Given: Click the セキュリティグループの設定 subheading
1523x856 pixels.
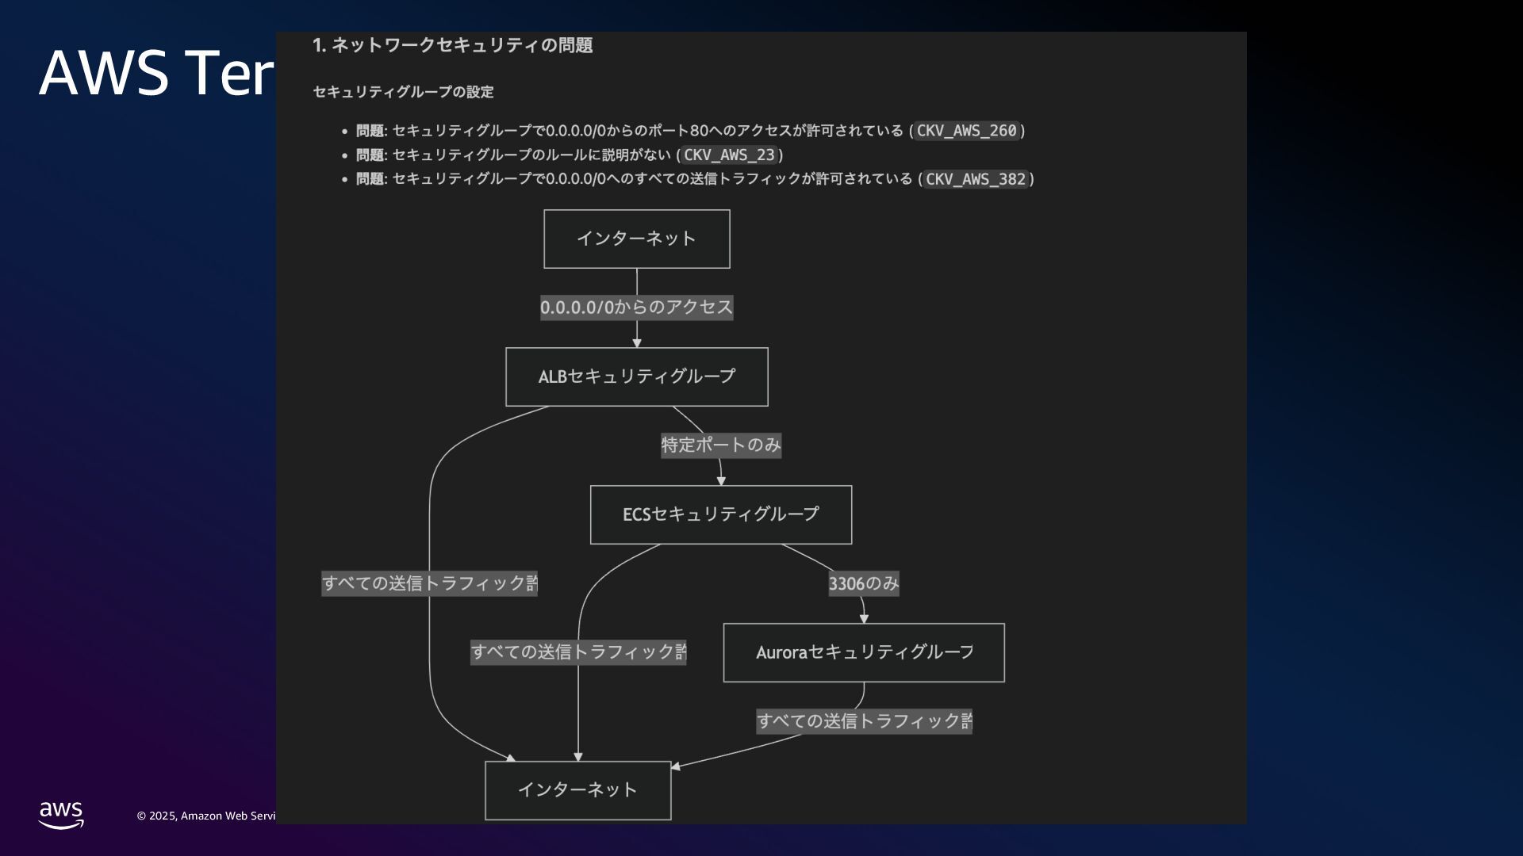Looking at the screenshot, I should tap(403, 92).
